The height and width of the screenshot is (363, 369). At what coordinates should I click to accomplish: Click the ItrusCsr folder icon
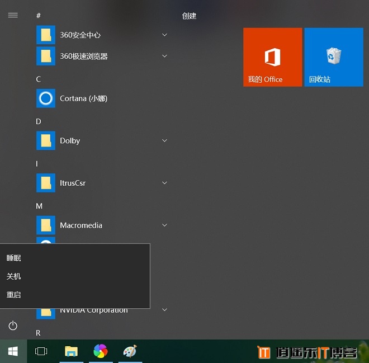[46, 183]
